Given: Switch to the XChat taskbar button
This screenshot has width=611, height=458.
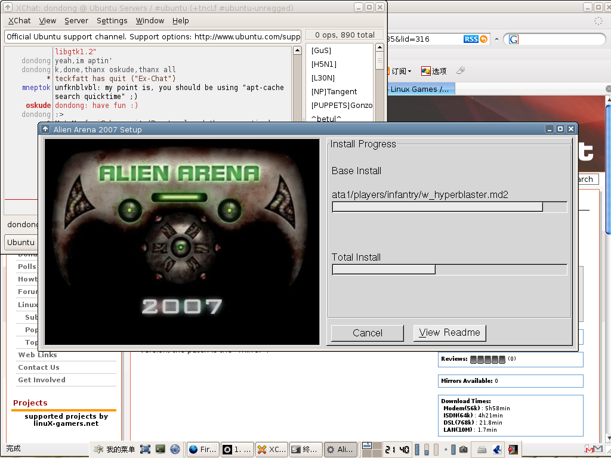Looking at the screenshot, I should (271, 450).
